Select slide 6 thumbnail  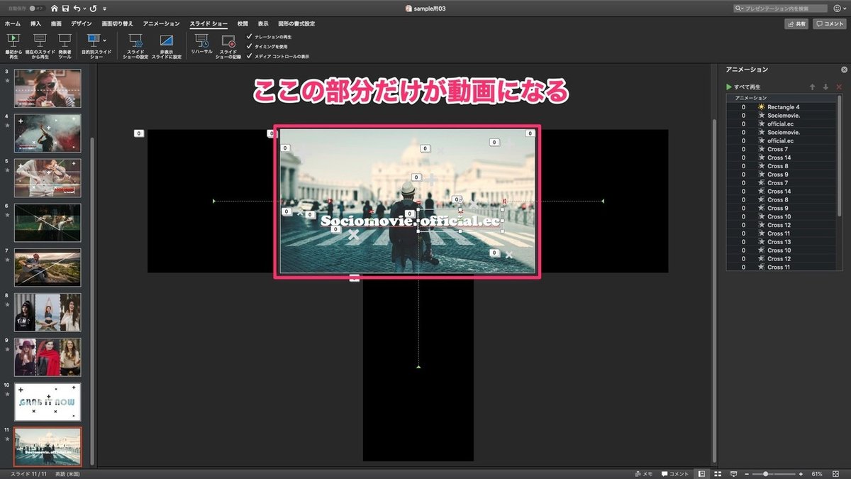pos(48,223)
